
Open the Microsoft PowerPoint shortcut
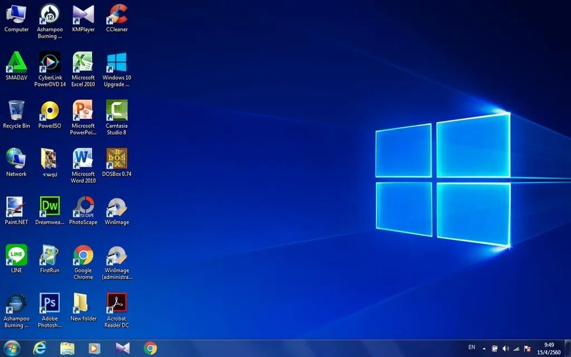[84, 118]
